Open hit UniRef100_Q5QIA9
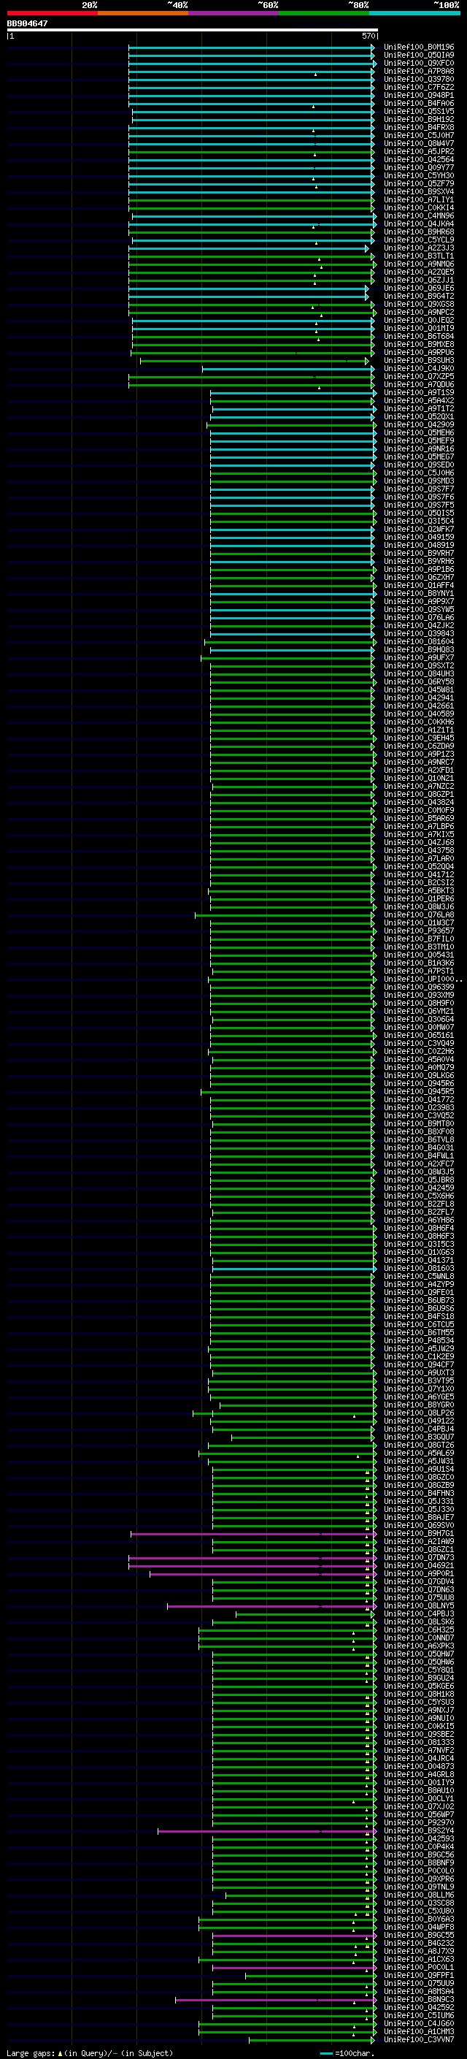This screenshot has height=2059, width=467. click(x=419, y=56)
